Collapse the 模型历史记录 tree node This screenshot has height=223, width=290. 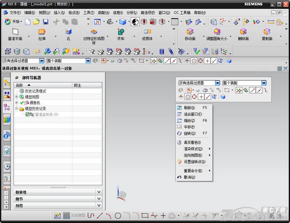[x=17, y=109]
